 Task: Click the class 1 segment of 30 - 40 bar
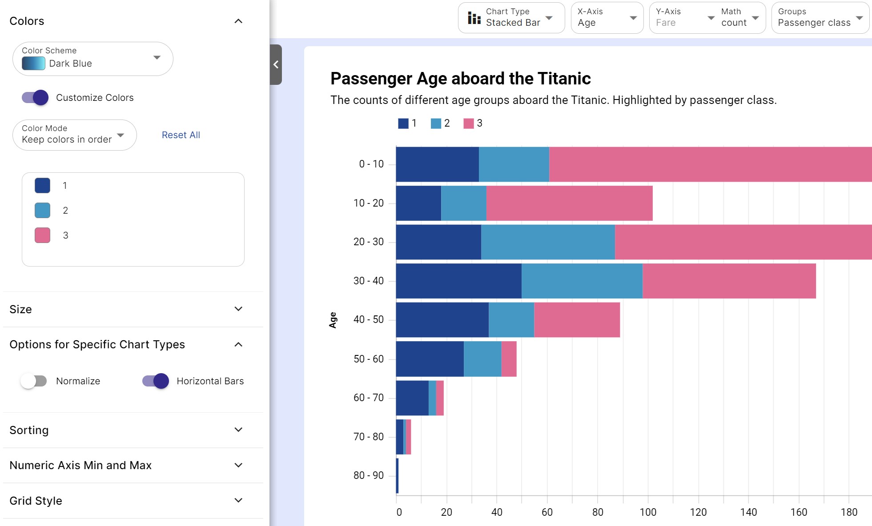pos(459,281)
